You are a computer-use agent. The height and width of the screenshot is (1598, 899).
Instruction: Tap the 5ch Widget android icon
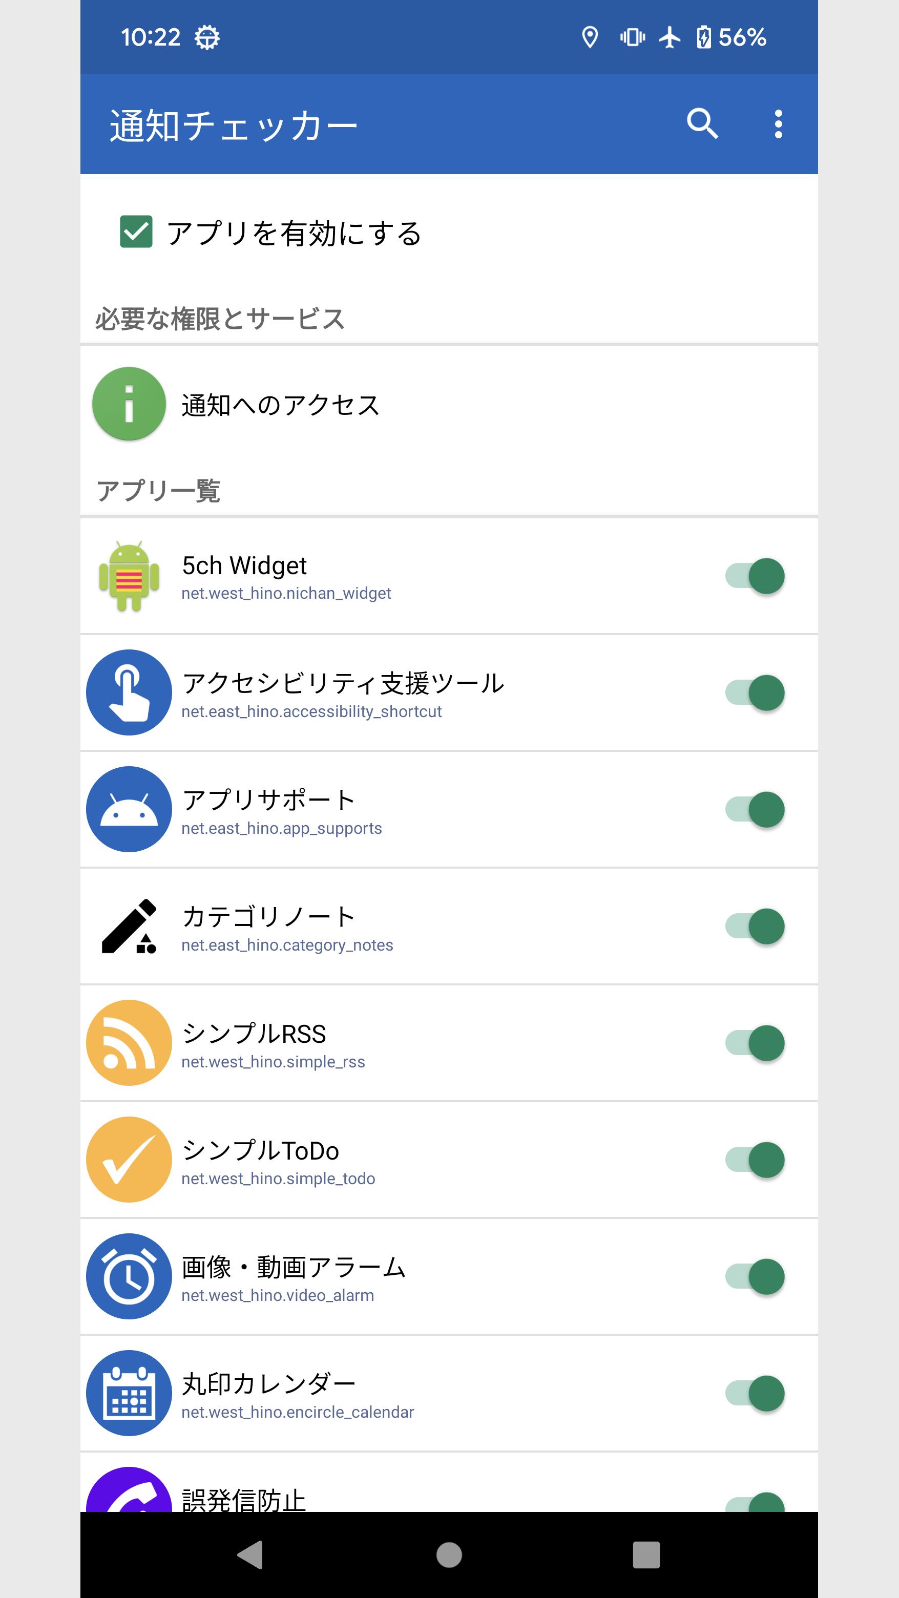[129, 576]
